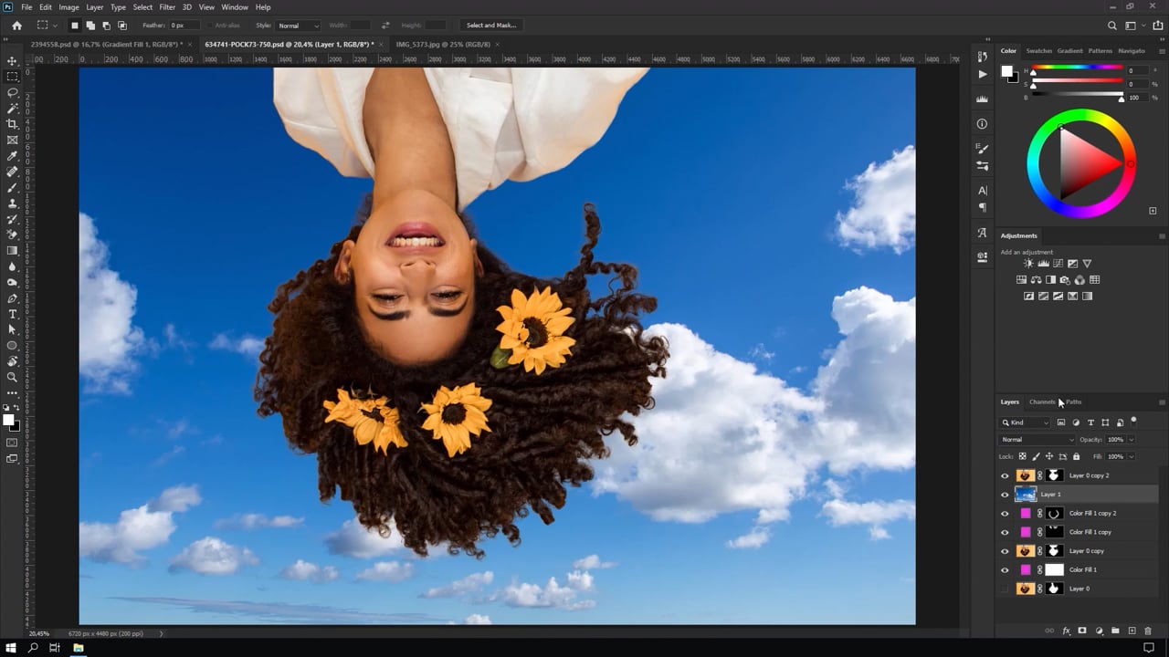1169x657 pixels.
Task: Hide the Layer 0 copy layer
Action: point(1005,551)
